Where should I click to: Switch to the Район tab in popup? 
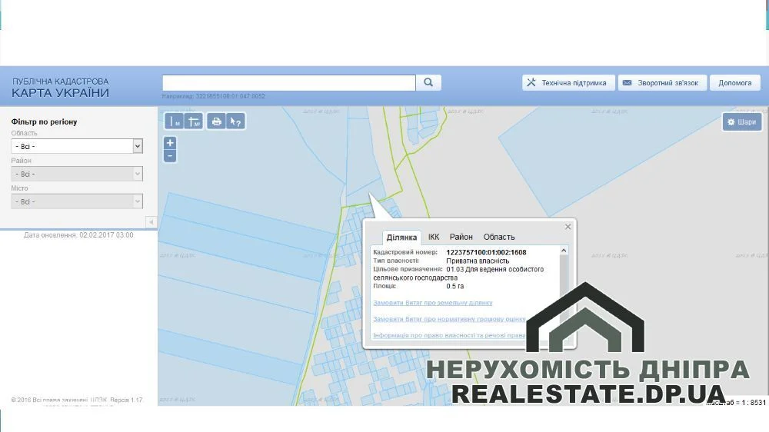coord(461,237)
